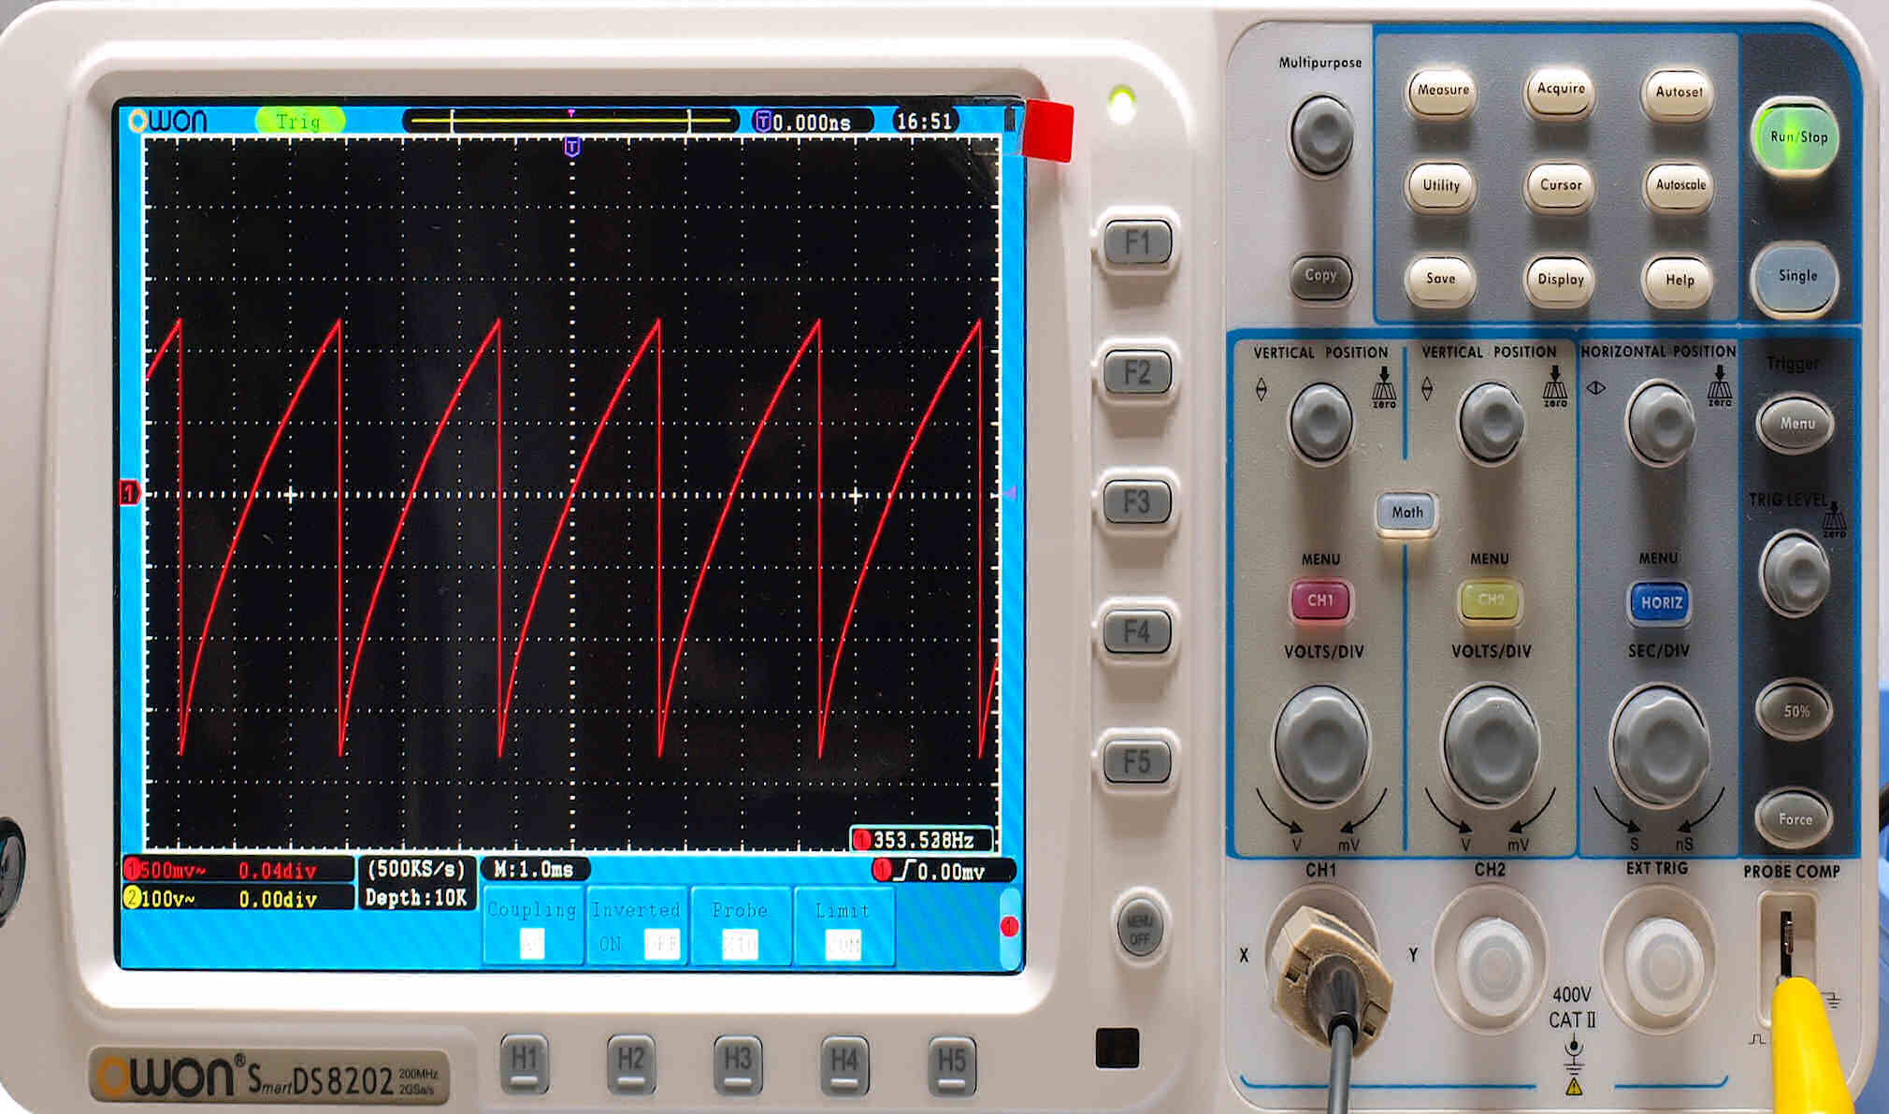
Task: Toggle Inverted to ON in screen menu
Action: [x=610, y=944]
